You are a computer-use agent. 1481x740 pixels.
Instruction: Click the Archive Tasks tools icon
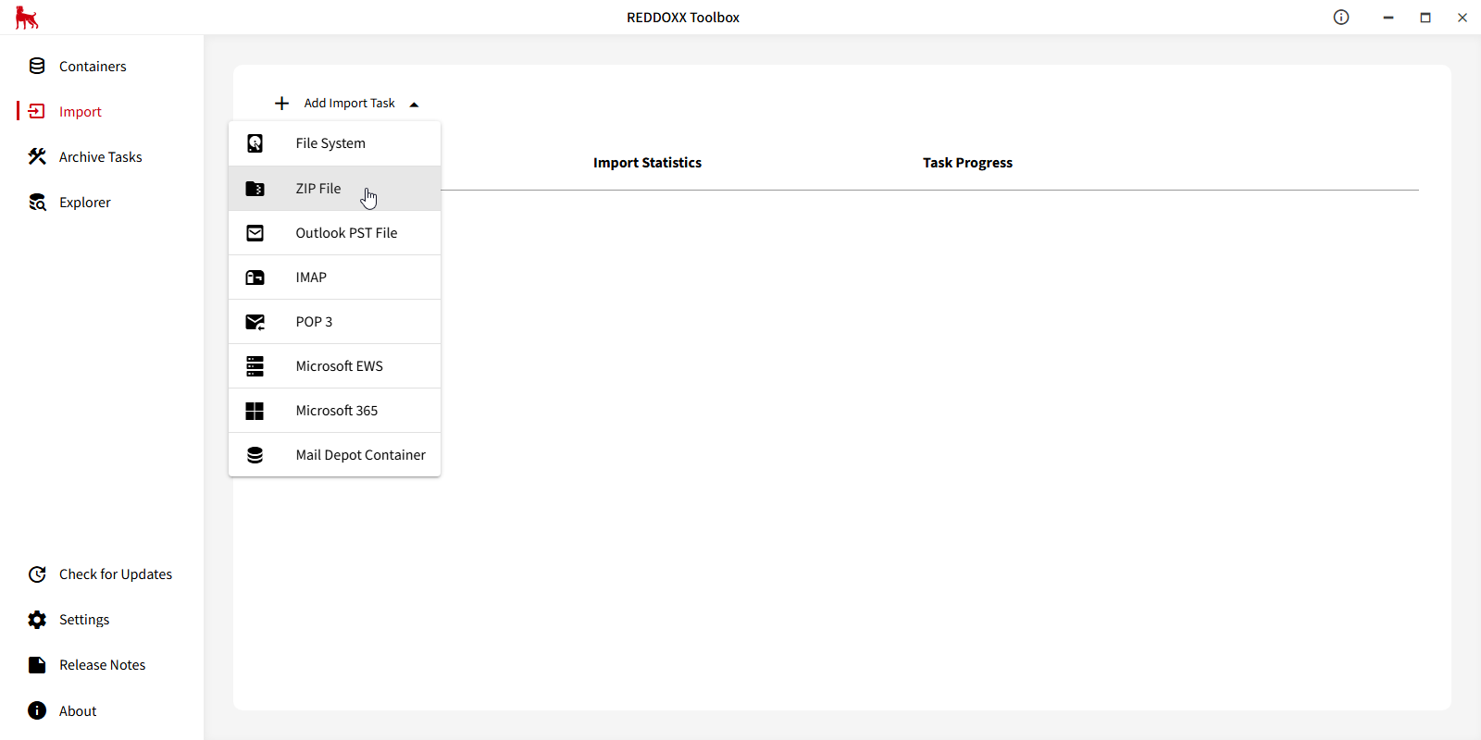pos(37,156)
